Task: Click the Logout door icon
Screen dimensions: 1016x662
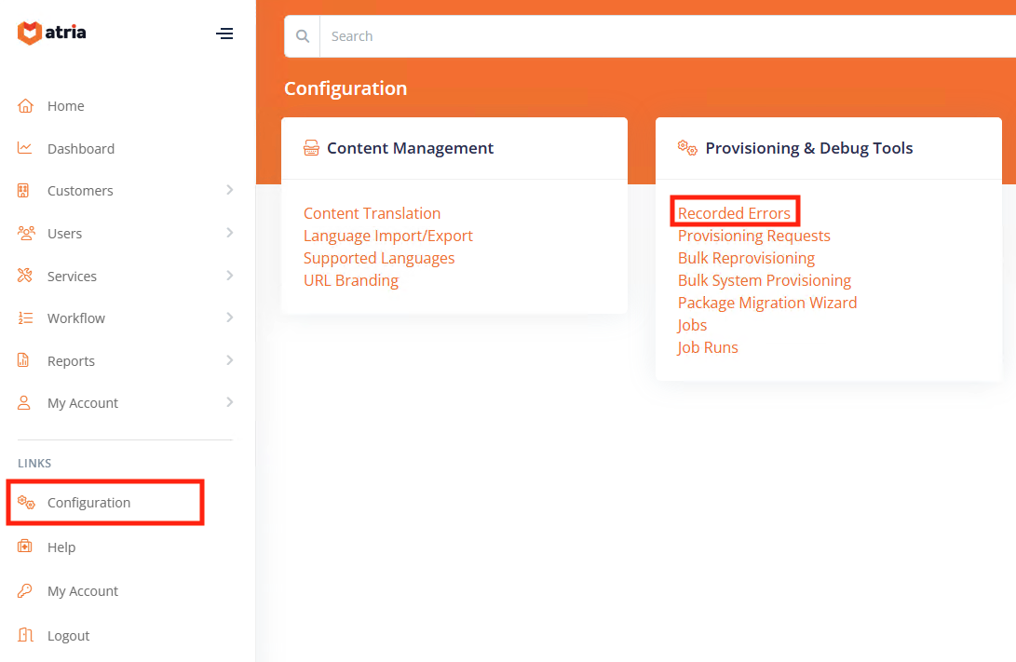Action: pos(26,636)
